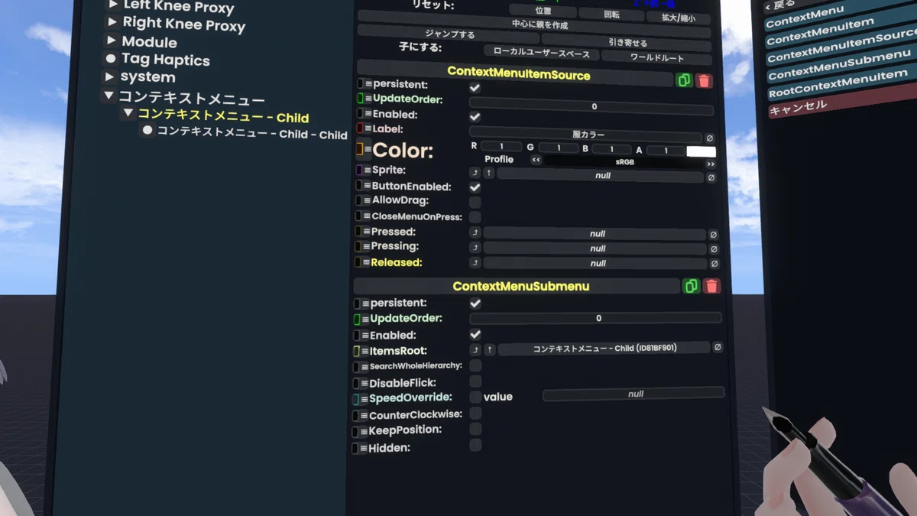This screenshot has height=516, width=917.
Task: Expand the Right Knee Proxy slot
Action: [112, 21]
